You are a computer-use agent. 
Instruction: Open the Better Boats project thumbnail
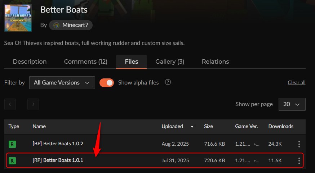point(18,18)
